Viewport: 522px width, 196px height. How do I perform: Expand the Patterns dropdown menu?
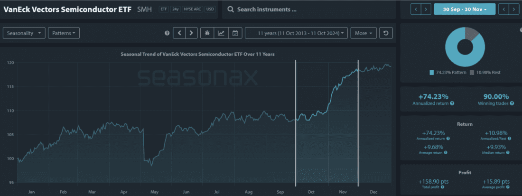click(64, 33)
